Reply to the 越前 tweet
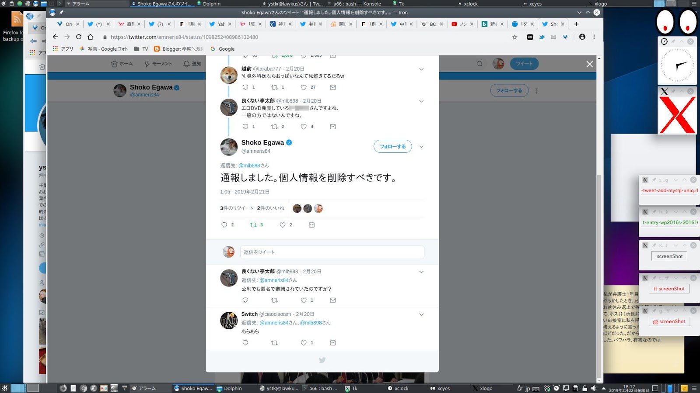The height and width of the screenshot is (393, 700). coord(245,87)
